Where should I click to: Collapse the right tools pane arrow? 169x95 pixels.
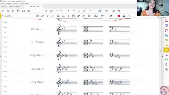[x=163, y=56]
